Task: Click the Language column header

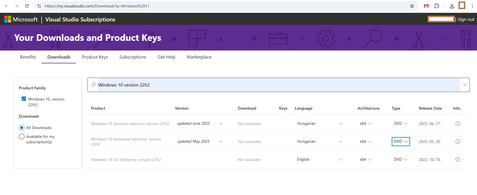Action: 304,108
